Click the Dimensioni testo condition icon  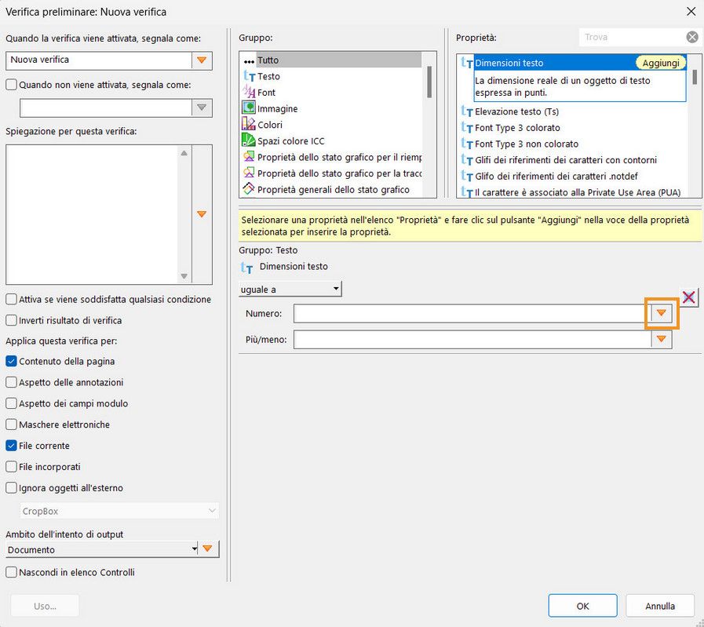246,268
